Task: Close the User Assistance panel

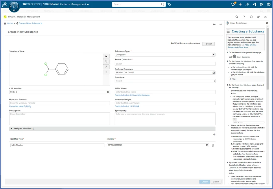Action: coord(267,23)
